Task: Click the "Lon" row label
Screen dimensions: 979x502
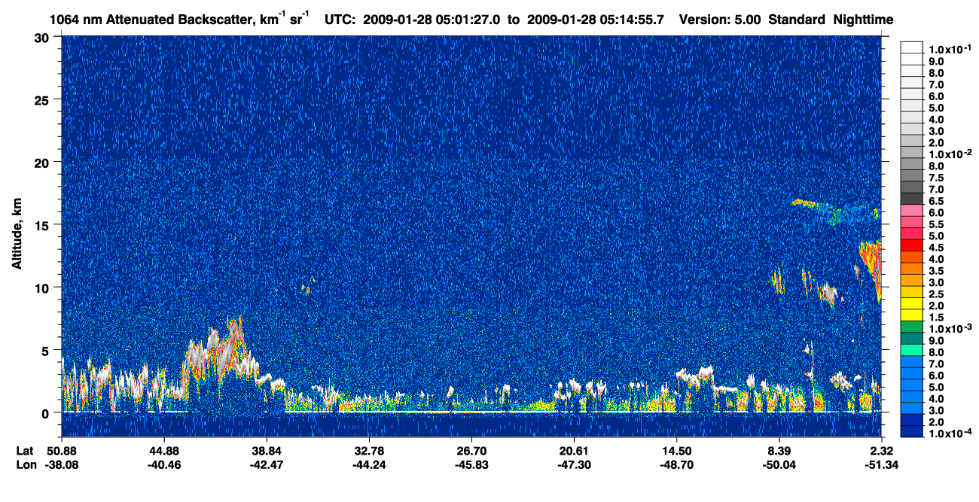Action: pos(26,464)
